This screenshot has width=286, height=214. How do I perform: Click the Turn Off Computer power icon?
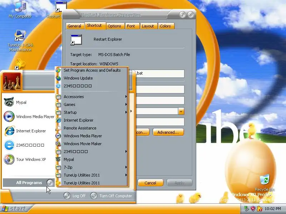pyautogui.click(x=94, y=195)
